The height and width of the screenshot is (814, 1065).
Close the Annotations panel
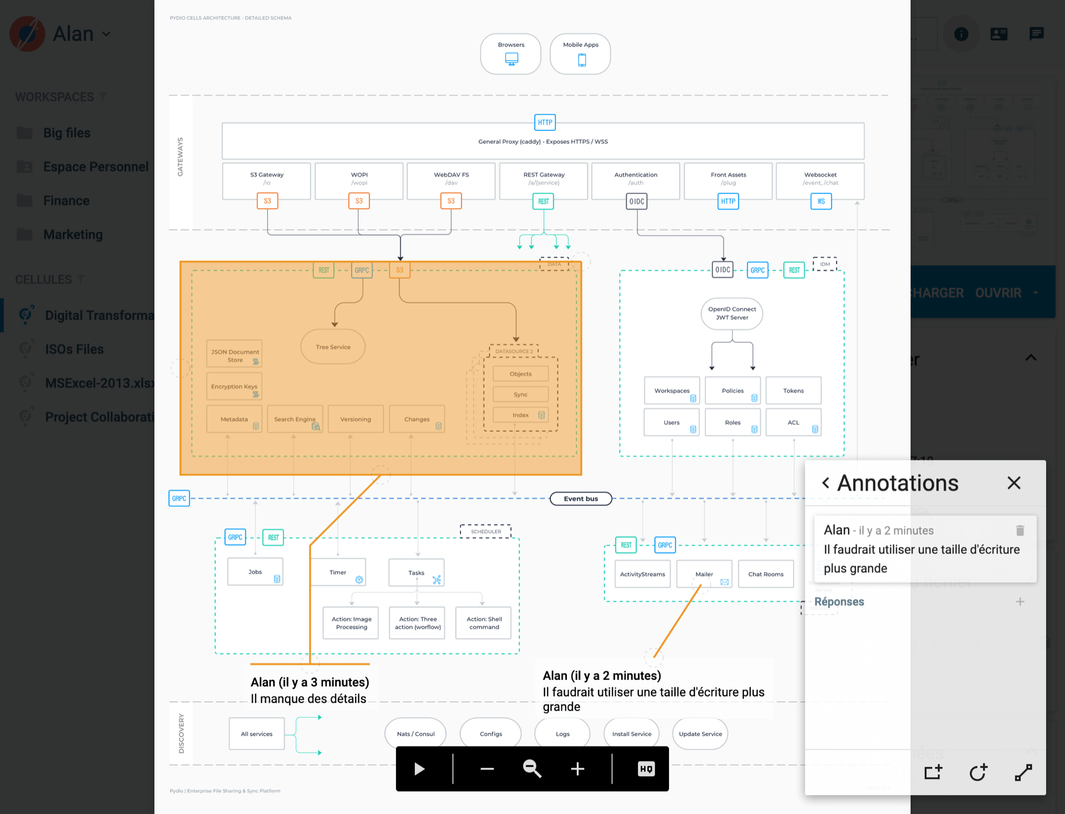tap(1014, 483)
